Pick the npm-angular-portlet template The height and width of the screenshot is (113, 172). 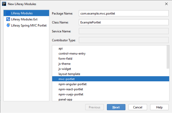[111, 84]
